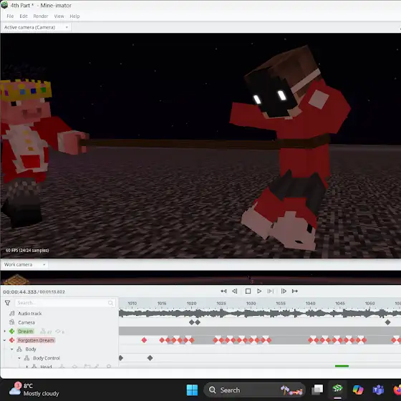This screenshot has height=401, width=401.
Task: Click the camera icon beside Camera
Action: tap(11, 322)
